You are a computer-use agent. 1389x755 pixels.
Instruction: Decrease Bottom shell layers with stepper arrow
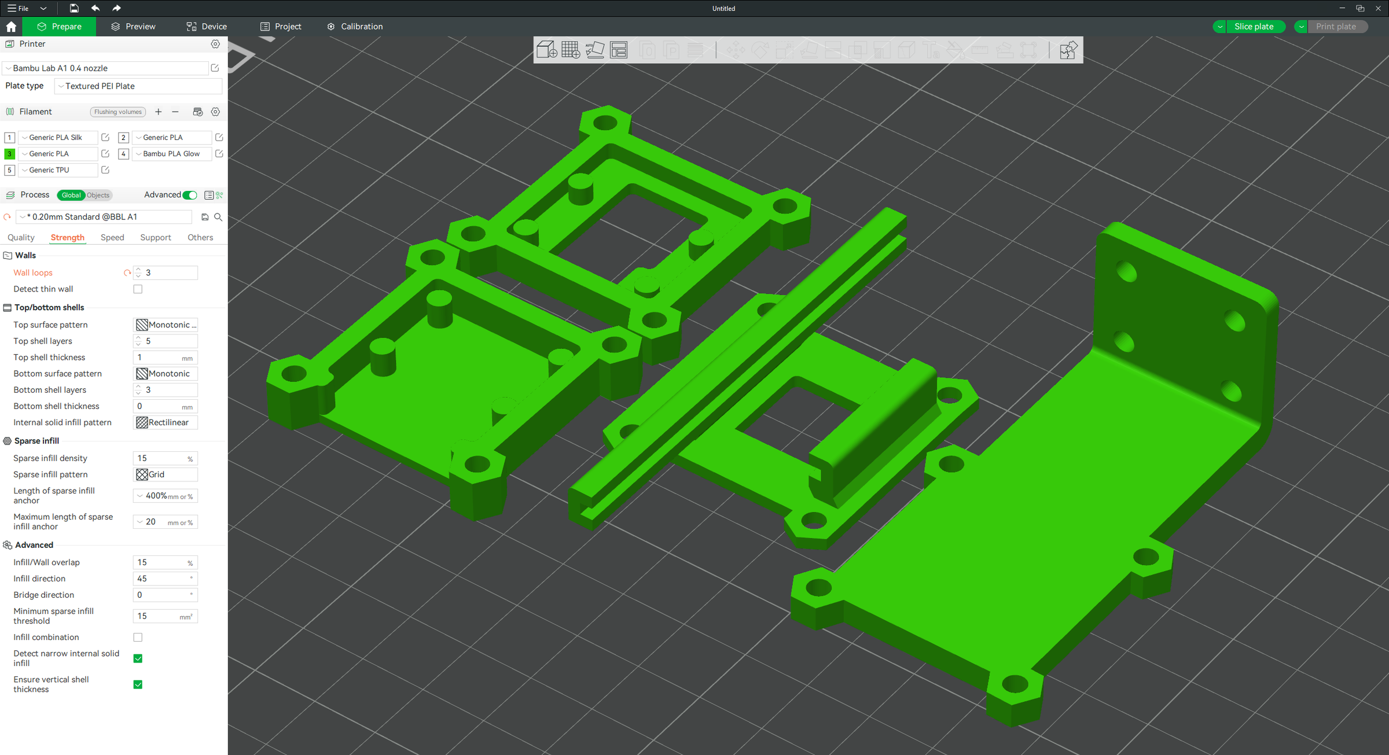(138, 393)
